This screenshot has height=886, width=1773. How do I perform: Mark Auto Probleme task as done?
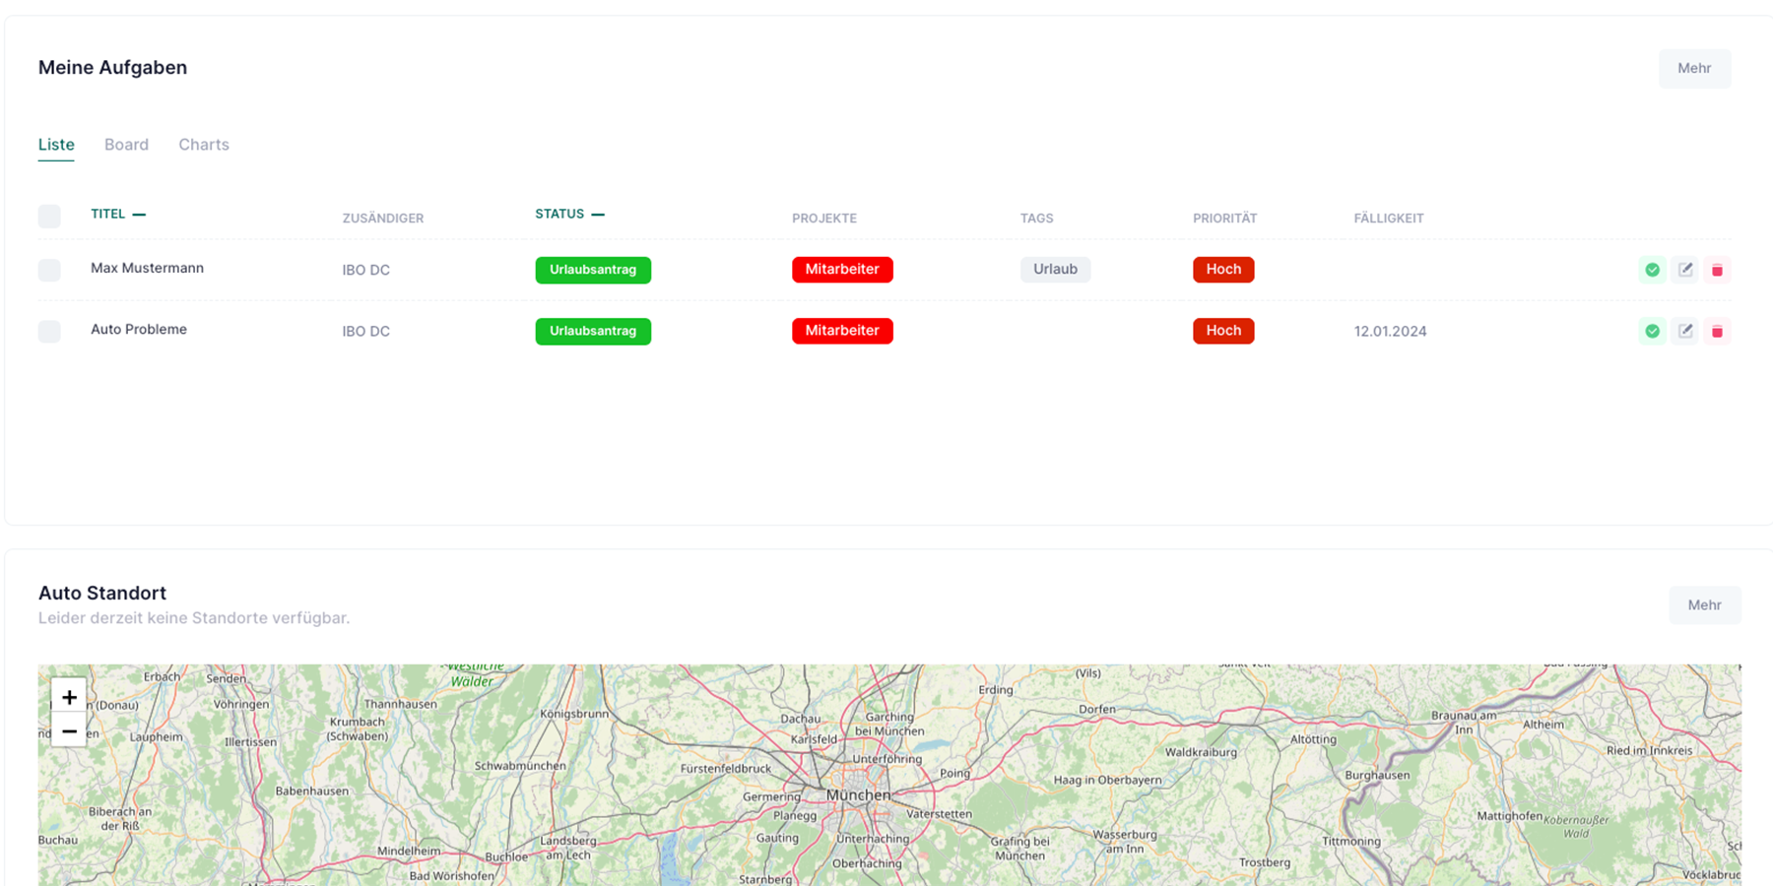(1652, 332)
